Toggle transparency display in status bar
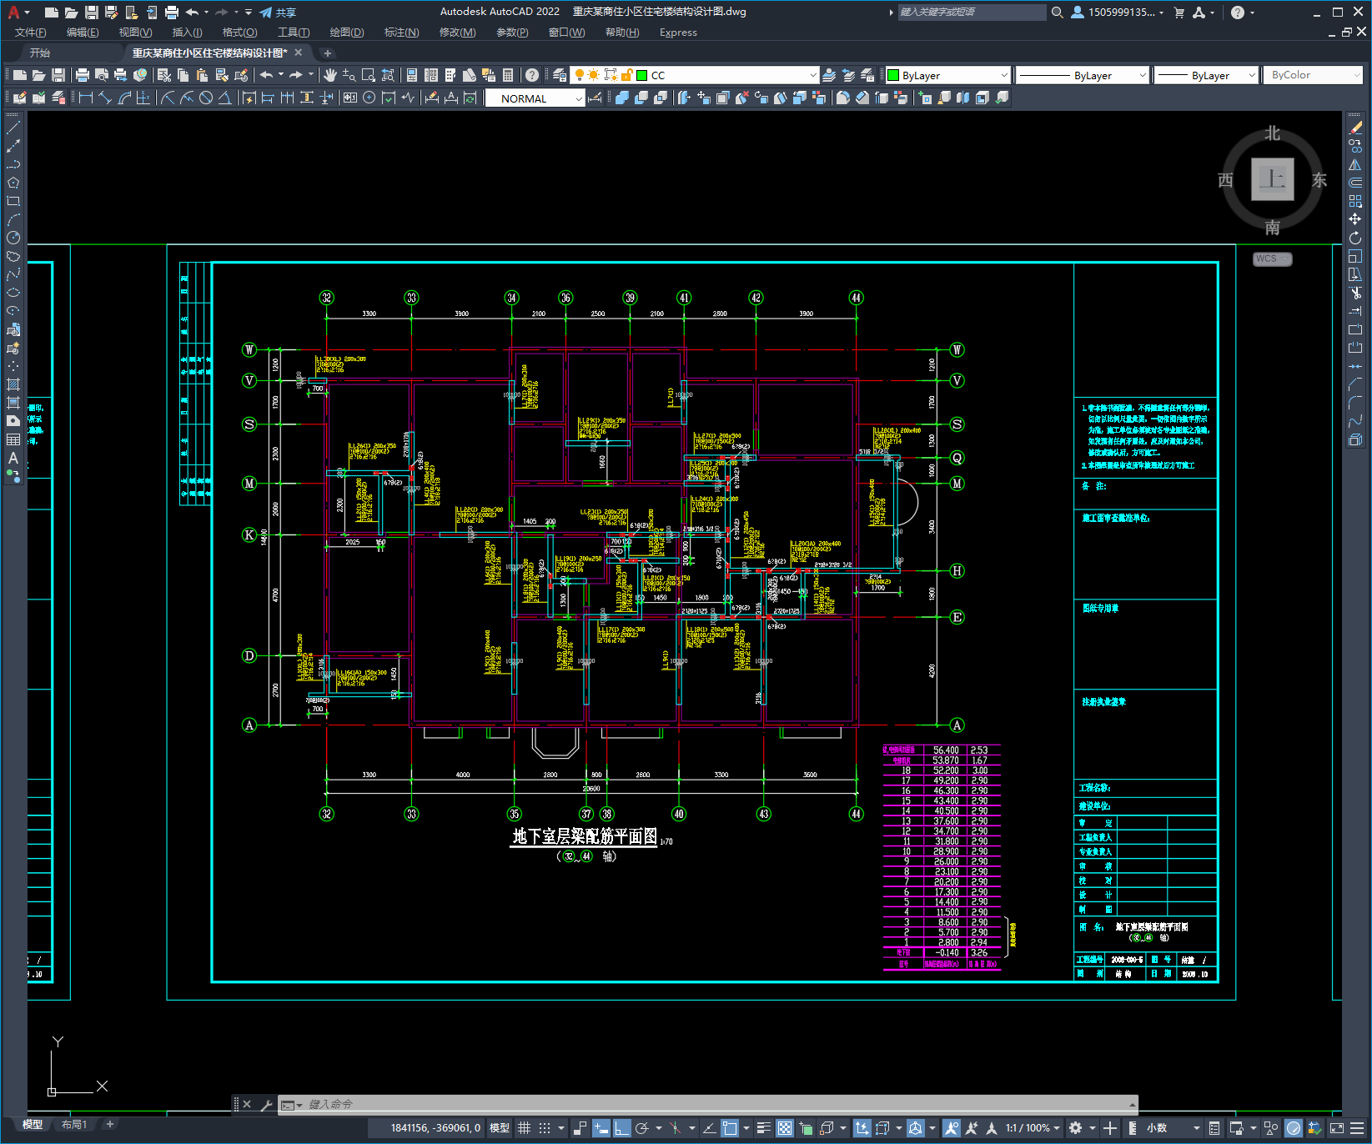 point(785,1128)
